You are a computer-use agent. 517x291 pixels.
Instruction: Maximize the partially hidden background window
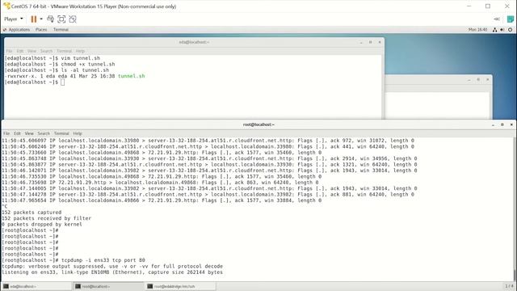point(478,79)
